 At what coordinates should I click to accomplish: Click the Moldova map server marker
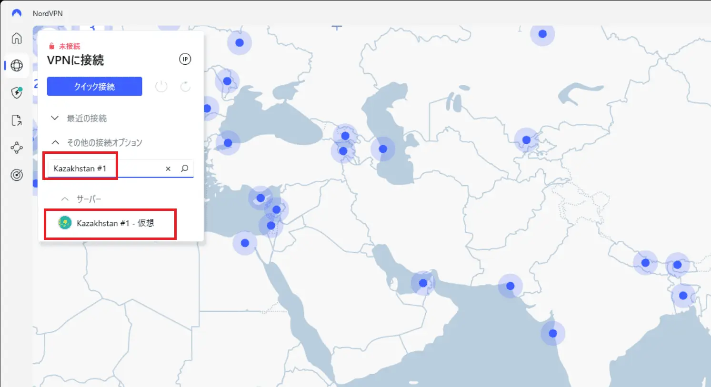(227, 81)
